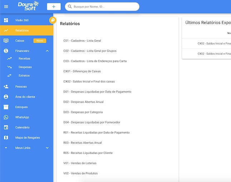Screen dimensions: 231x182
Task: Expand the Meus Links dropdown chevron
Action: tap(47, 148)
